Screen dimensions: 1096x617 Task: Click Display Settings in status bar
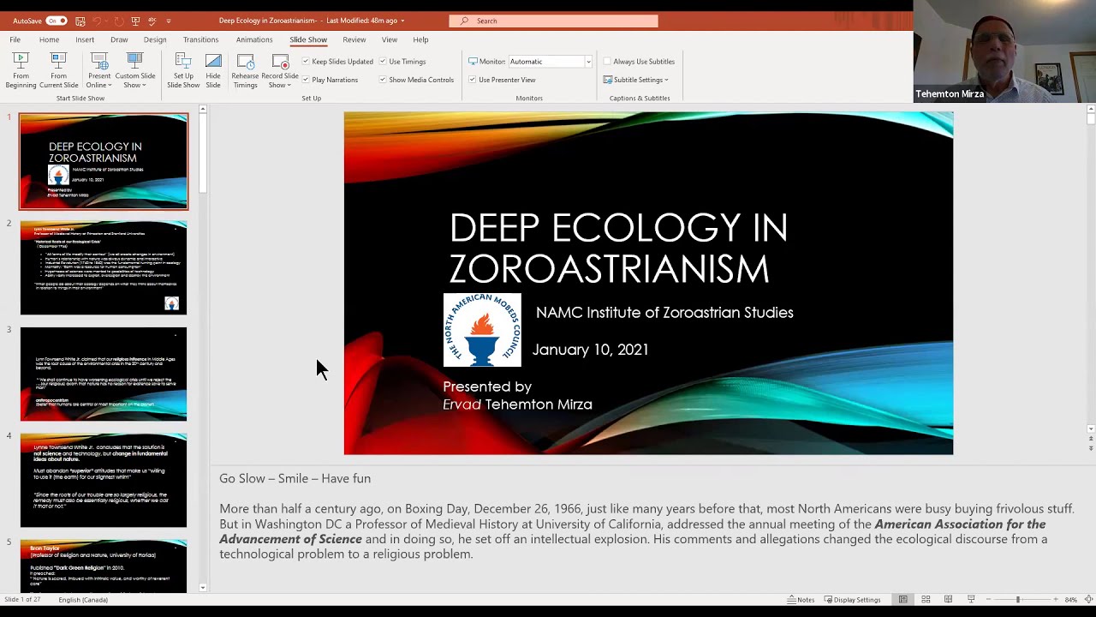(852, 600)
